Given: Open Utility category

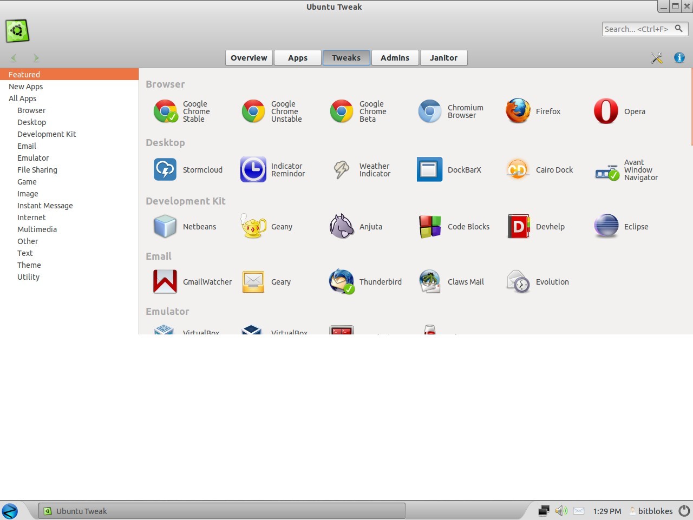Looking at the screenshot, I should point(69,277).
